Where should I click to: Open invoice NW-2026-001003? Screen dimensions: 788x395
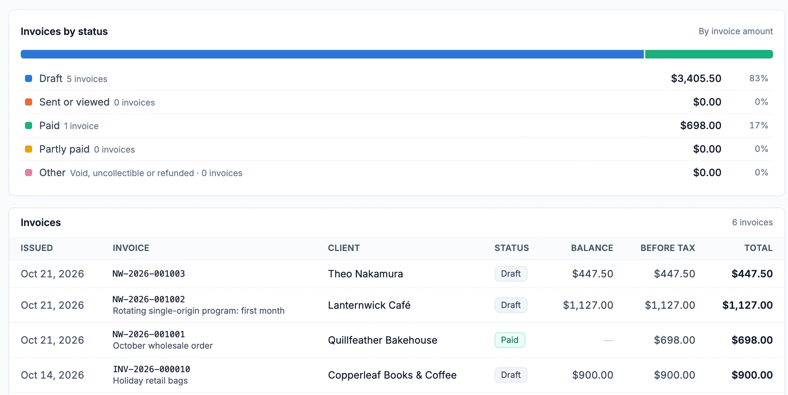click(149, 274)
